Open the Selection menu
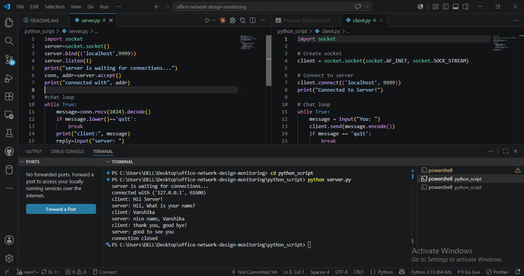 point(55,7)
